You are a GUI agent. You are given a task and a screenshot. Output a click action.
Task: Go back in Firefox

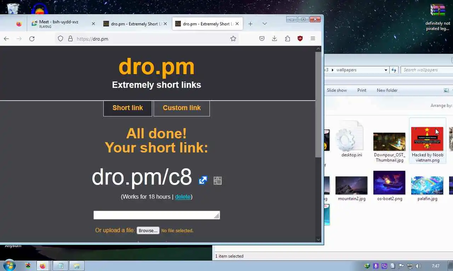coord(6,39)
